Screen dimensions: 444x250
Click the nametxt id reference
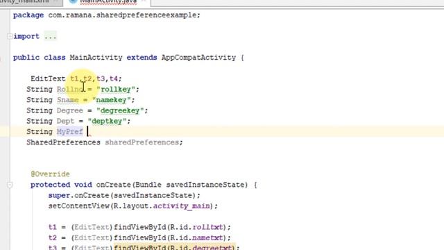[x=207, y=237]
